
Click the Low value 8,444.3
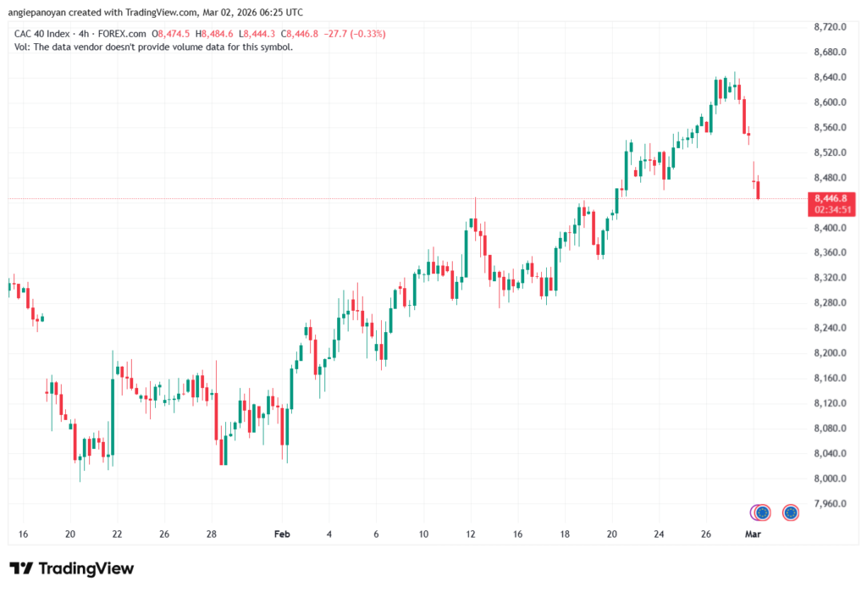coord(262,34)
